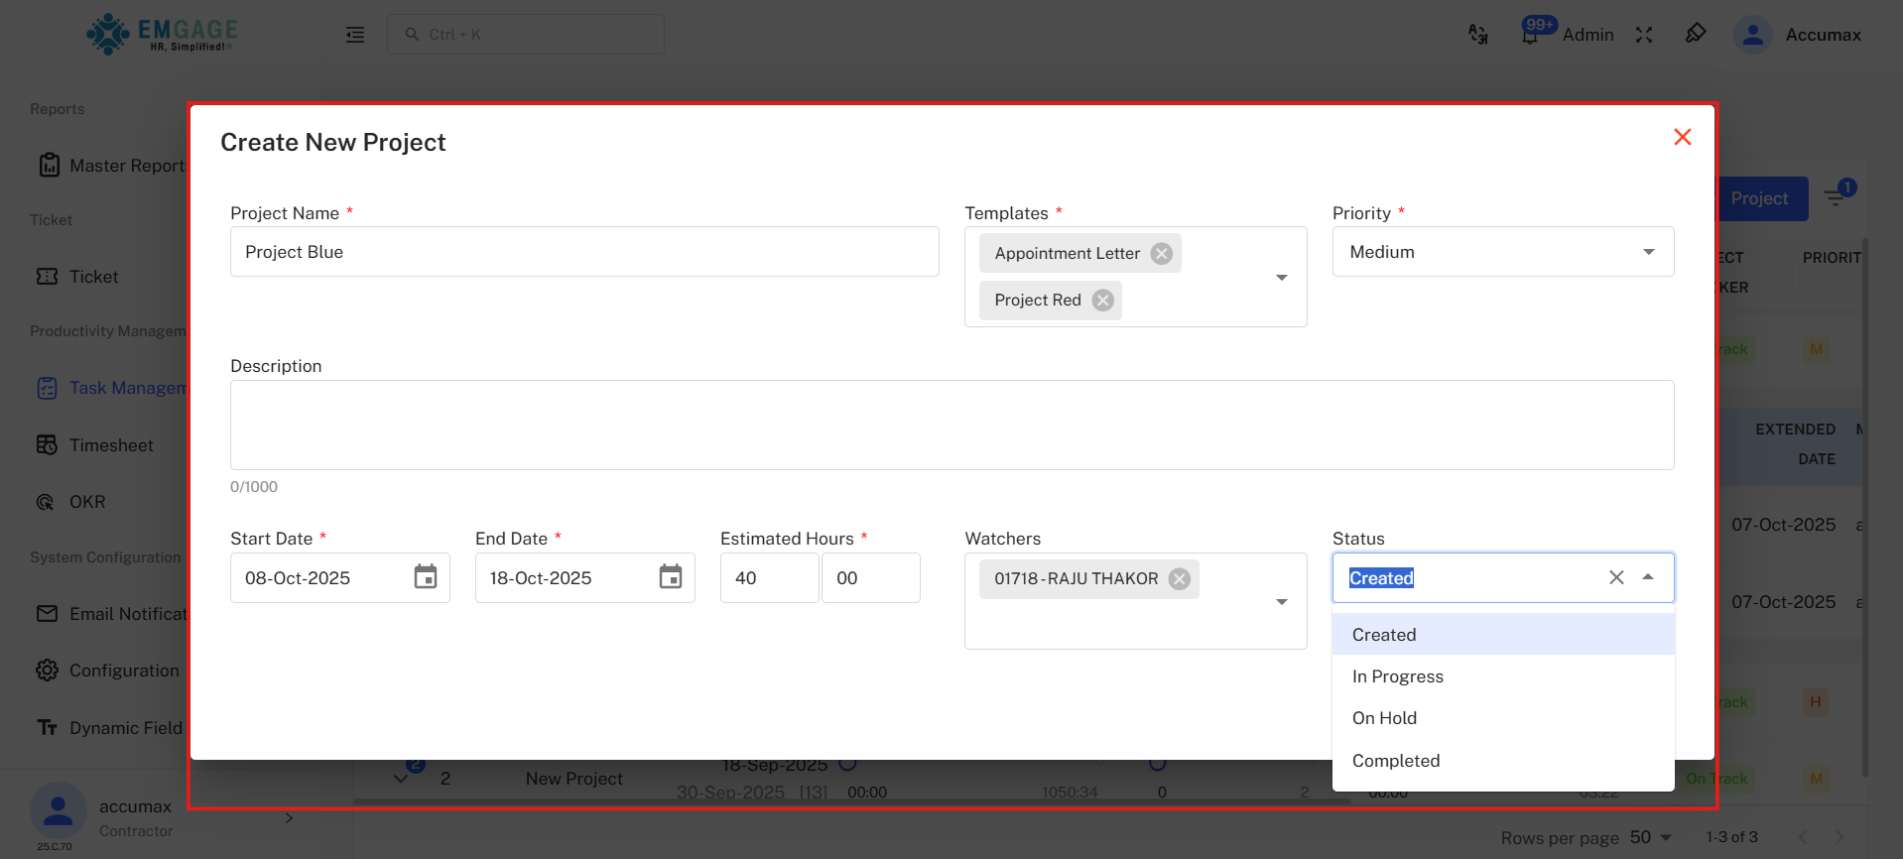Toggle the sidebar menu collapse icon
Screen dimensions: 1903x859
click(355, 35)
